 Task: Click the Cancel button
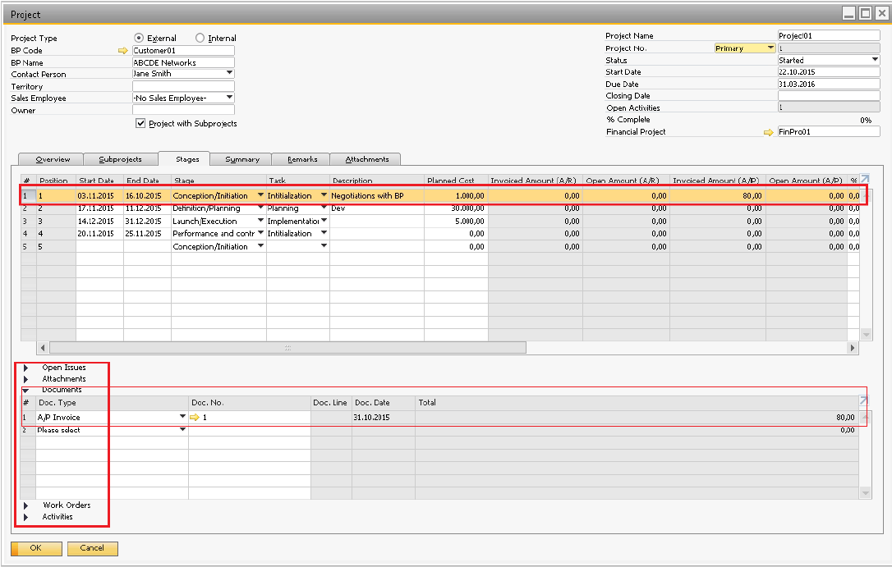92,548
